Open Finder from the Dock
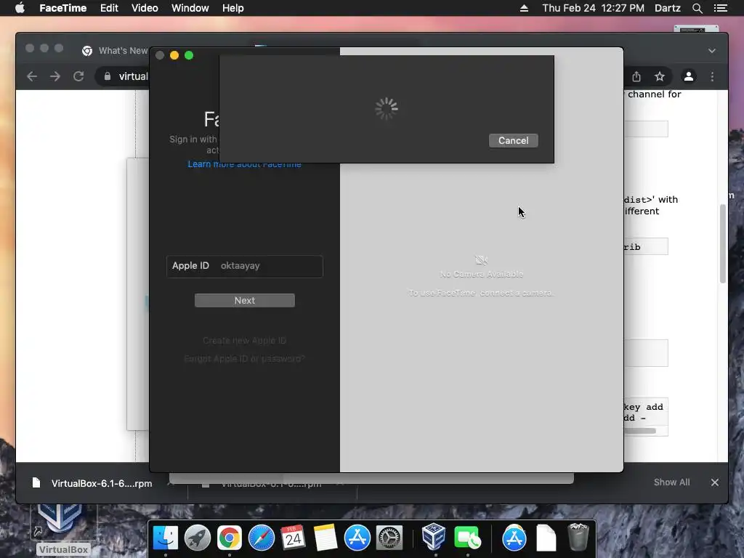This screenshot has width=744, height=558. pos(165,538)
